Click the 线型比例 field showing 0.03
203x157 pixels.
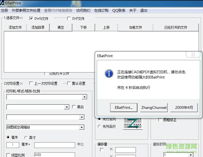pos(55,155)
